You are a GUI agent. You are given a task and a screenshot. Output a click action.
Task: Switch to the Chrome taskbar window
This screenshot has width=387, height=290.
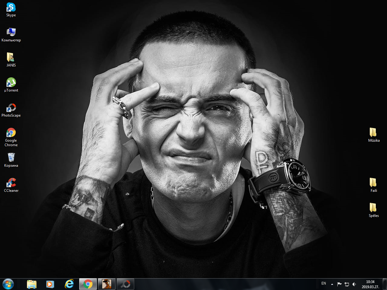click(88, 284)
